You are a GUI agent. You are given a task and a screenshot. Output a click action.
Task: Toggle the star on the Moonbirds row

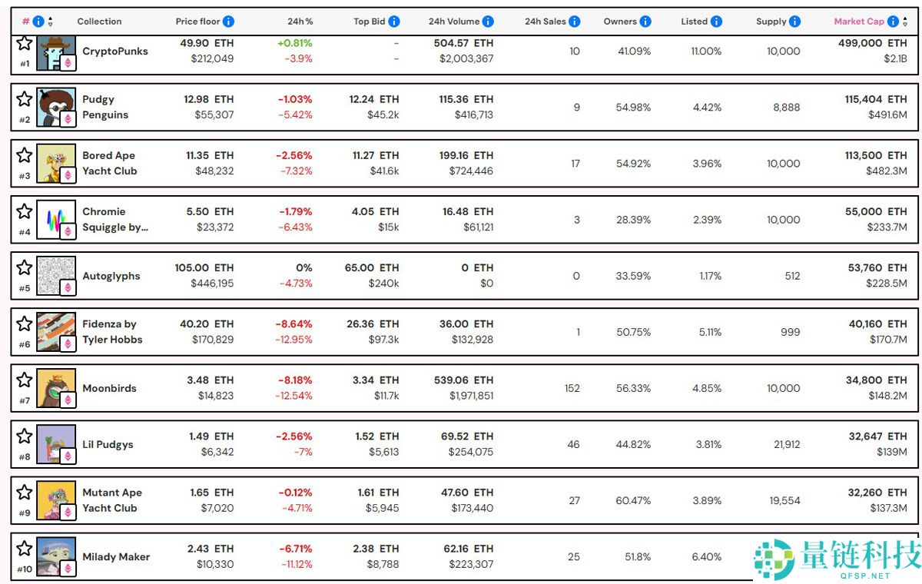24,380
